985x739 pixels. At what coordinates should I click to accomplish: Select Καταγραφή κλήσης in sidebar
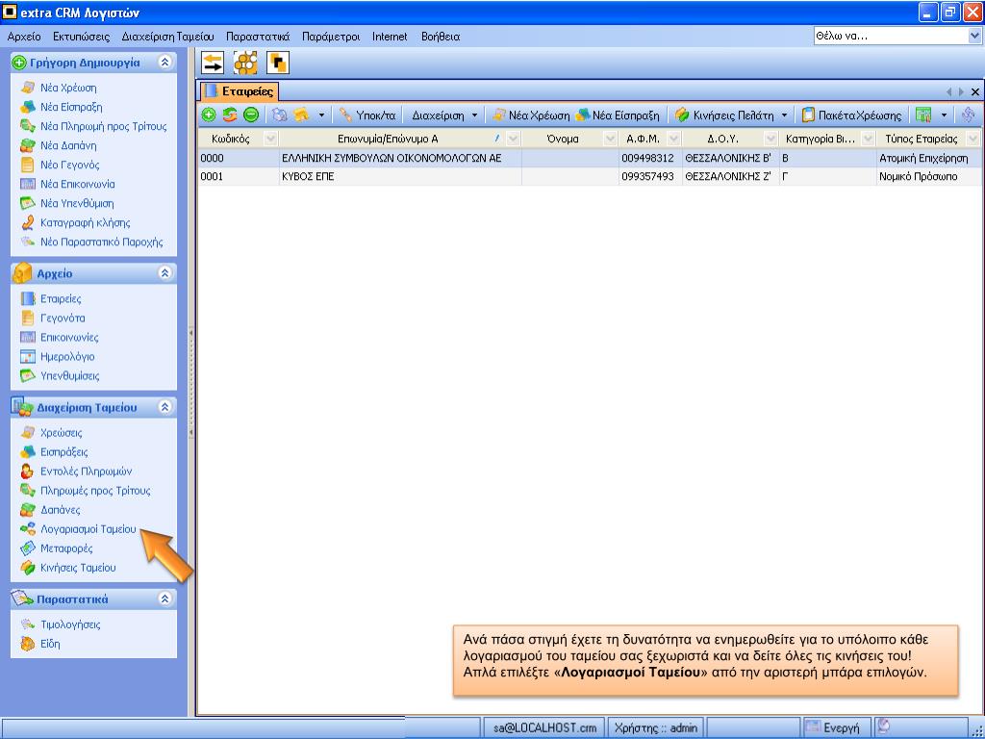pyautogui.click(x=85, y=223)
